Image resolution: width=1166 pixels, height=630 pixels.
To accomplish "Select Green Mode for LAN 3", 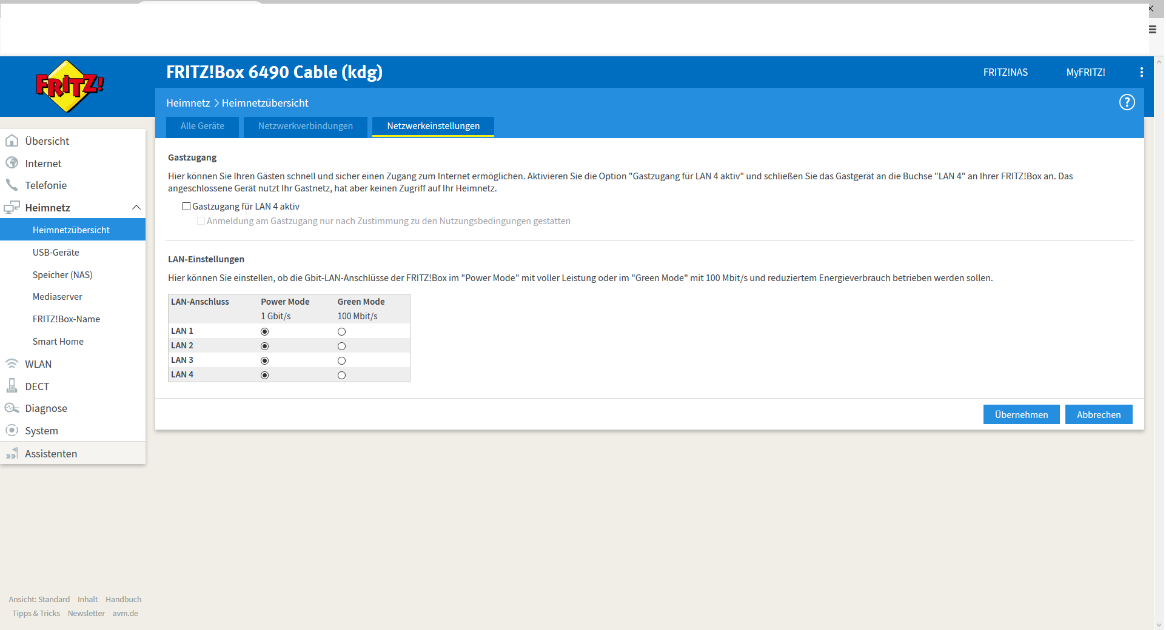I will pos(341,360).
